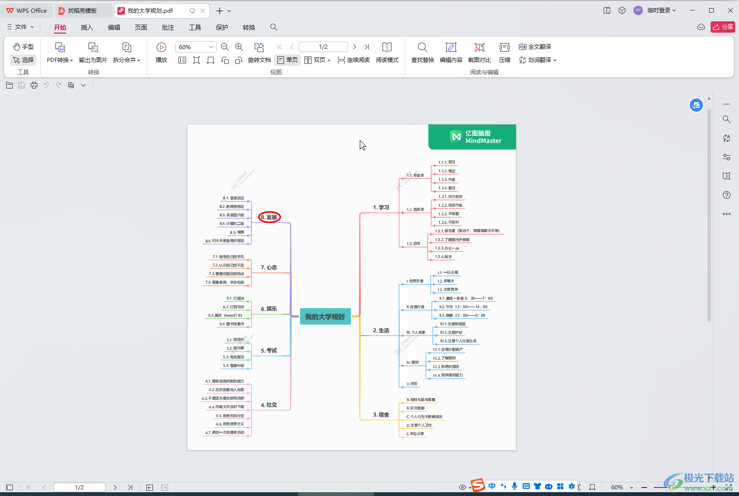Open PDF转换 conversion dropdown
Image resolution: width=739 pixels, height=496 pixels.
point(60,53)
